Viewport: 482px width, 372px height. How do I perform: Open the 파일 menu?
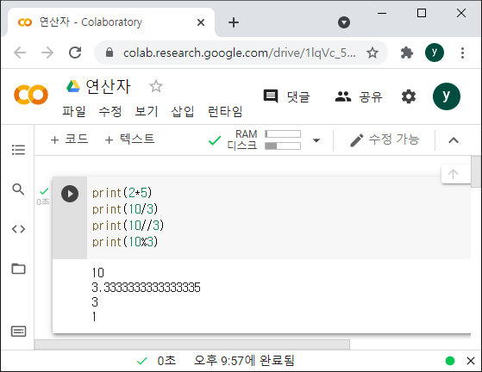(x=74, y=111)
